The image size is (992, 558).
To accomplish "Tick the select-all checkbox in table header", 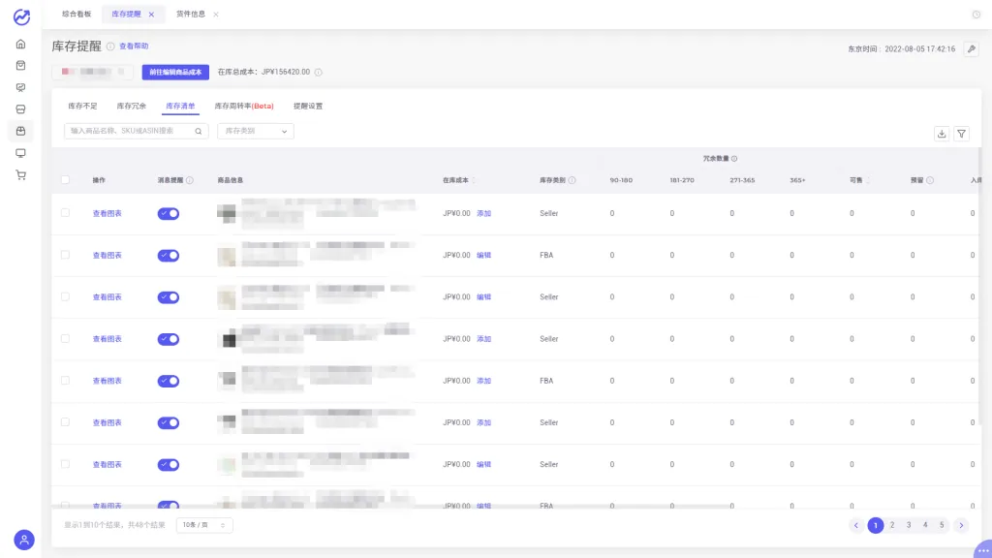I will (65, 179).
